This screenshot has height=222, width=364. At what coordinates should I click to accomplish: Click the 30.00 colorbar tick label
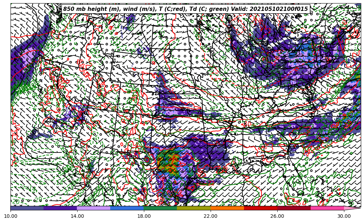344,216
